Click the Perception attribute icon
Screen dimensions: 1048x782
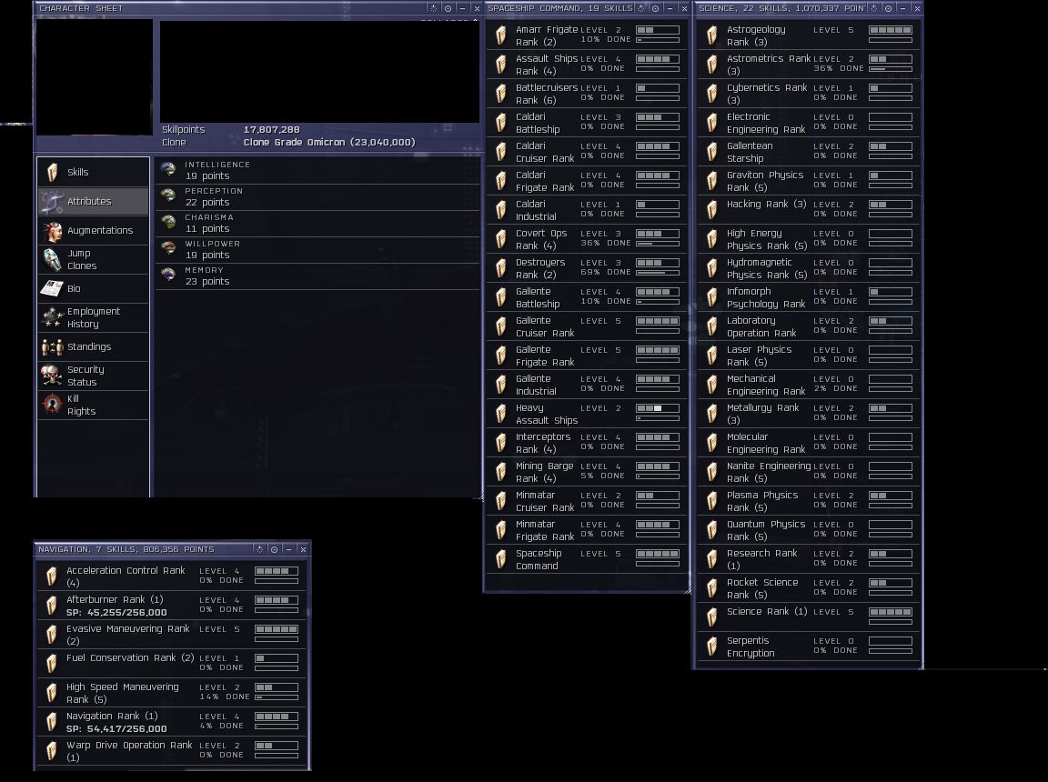click(x=168, y=195)
